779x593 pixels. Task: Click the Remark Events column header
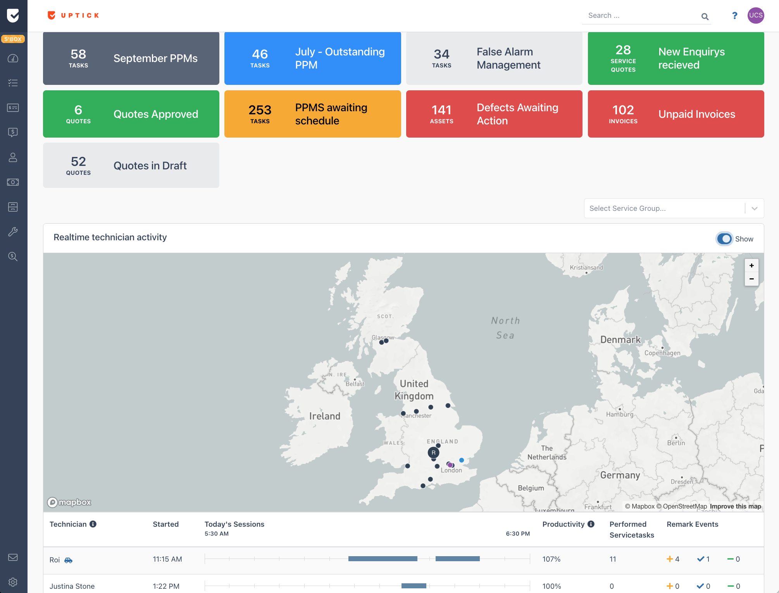tap(693, 524)
